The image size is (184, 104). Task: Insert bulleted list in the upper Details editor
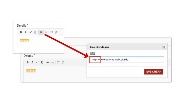(52, 32)
